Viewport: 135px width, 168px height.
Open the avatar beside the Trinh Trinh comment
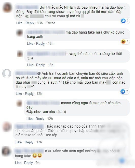[x=7, y=127]
